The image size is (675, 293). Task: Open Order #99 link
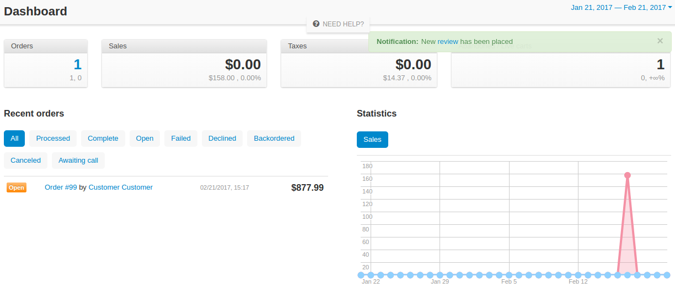pyautogui.click(x=61, y=187)
